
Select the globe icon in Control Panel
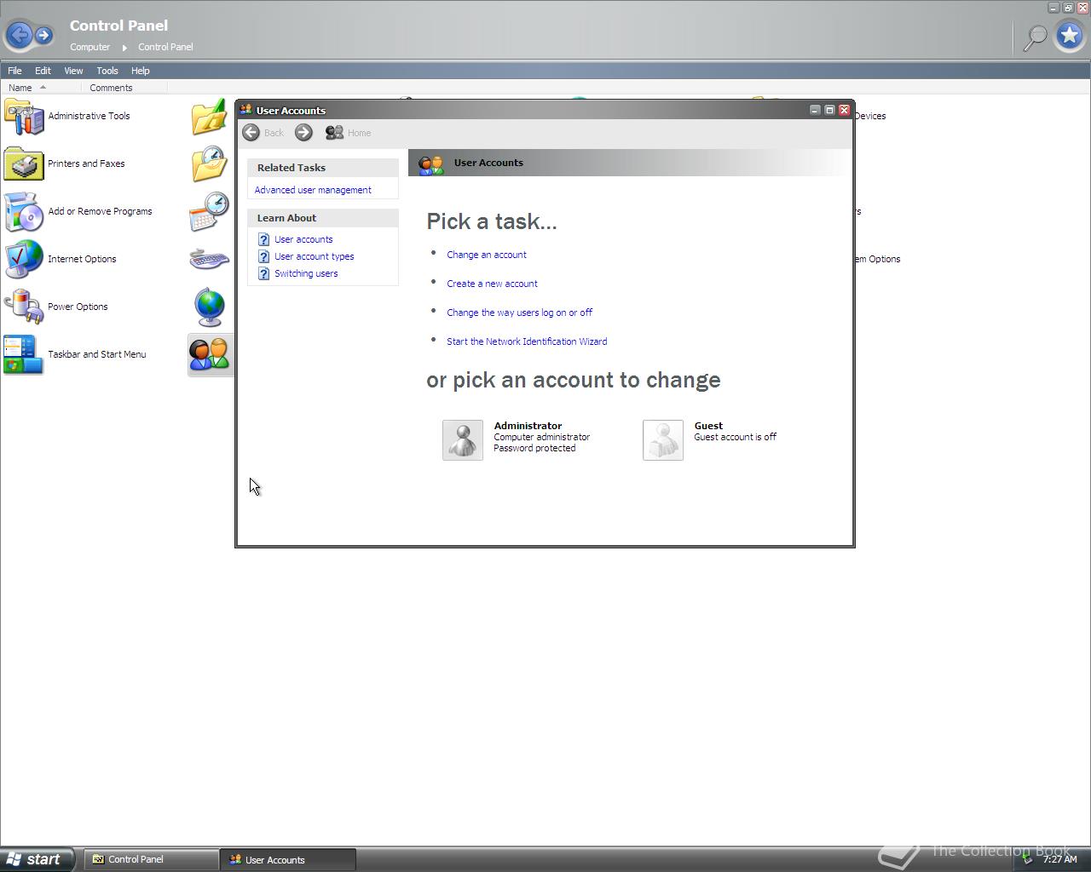coord(210,307)
